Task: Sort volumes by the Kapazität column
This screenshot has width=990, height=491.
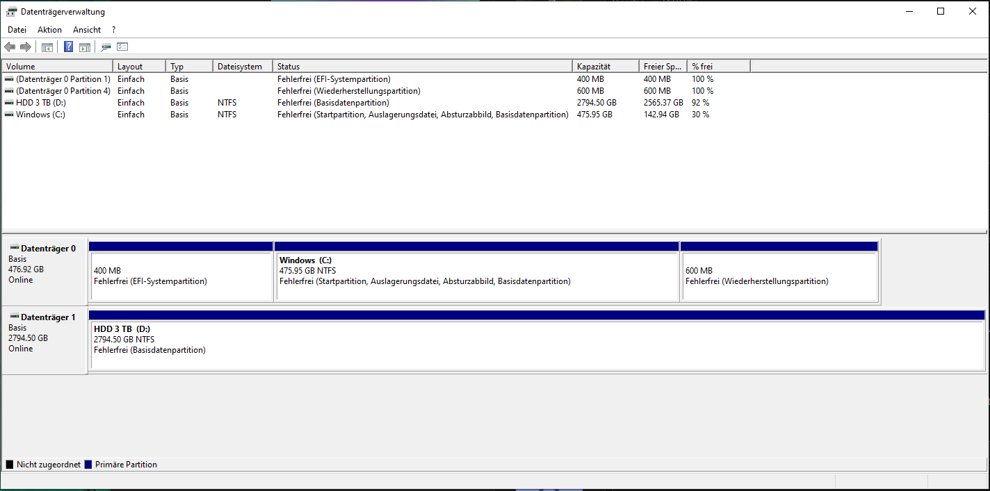Action: [x=603, y=65]
